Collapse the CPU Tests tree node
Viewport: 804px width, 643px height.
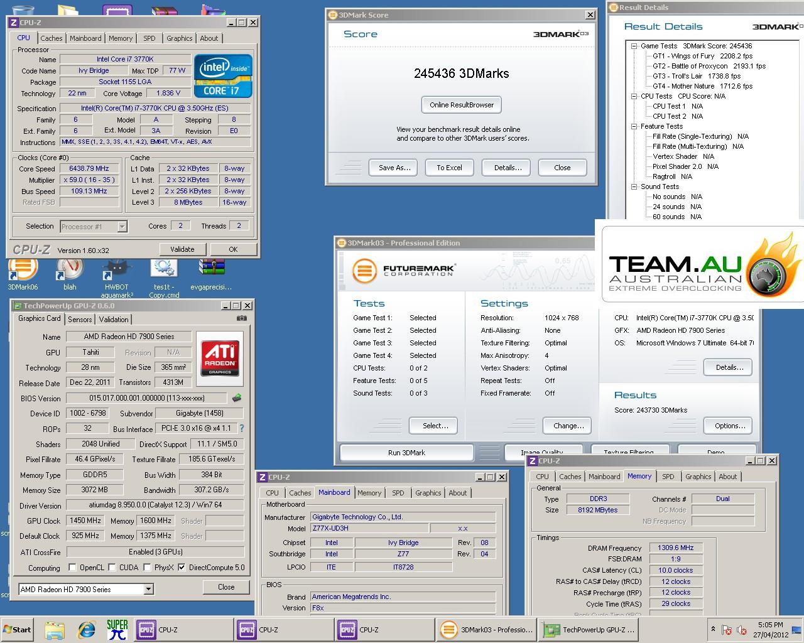pyautogui.click(x=634, y=96)
